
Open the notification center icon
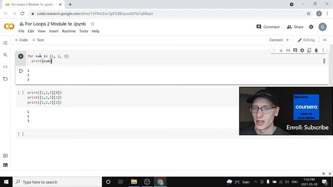coord(325,182)
